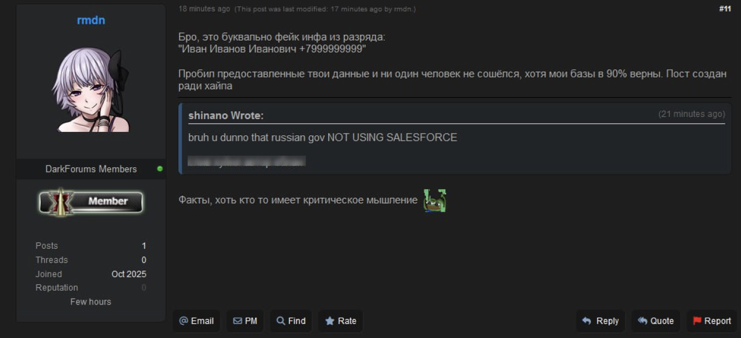
Task: Click the Quote double-arrow icon
Action: [642, 321]
